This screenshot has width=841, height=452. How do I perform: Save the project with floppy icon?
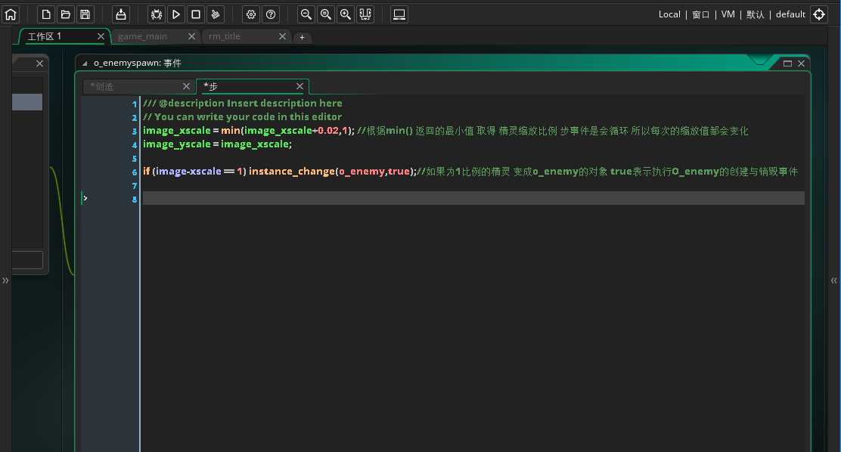(85, 14)
